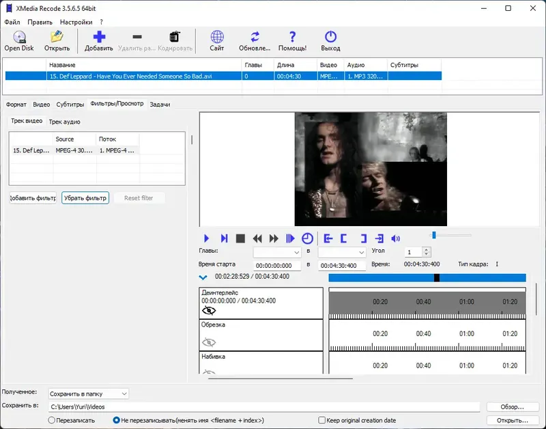Open the Сохранить в папку dropdown
Image resolution: width=546 pixels, height=429 pixels.
coord(88,393)
